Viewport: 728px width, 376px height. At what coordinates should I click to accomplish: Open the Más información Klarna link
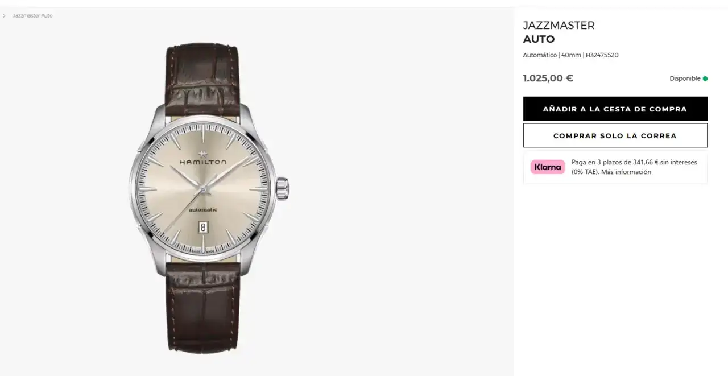click(626, 172)
